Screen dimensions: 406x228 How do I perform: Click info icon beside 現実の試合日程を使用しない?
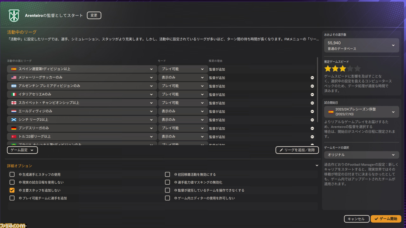(x=20, y=182)
